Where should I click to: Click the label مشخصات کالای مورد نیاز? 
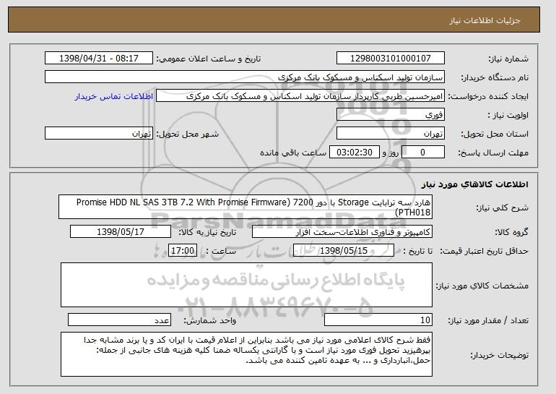482,286
